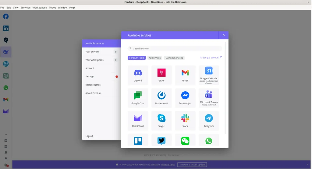Image resolution: width=312 pixels, height=169 pixels.
Task: Close the Available services dialog
Action: pos(223,35)
